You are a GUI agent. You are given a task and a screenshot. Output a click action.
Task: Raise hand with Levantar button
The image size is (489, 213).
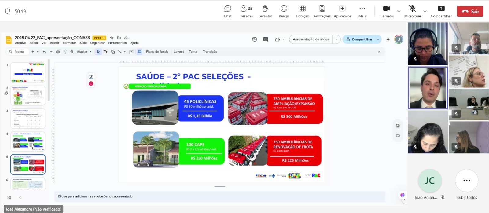tap(265, 11)
